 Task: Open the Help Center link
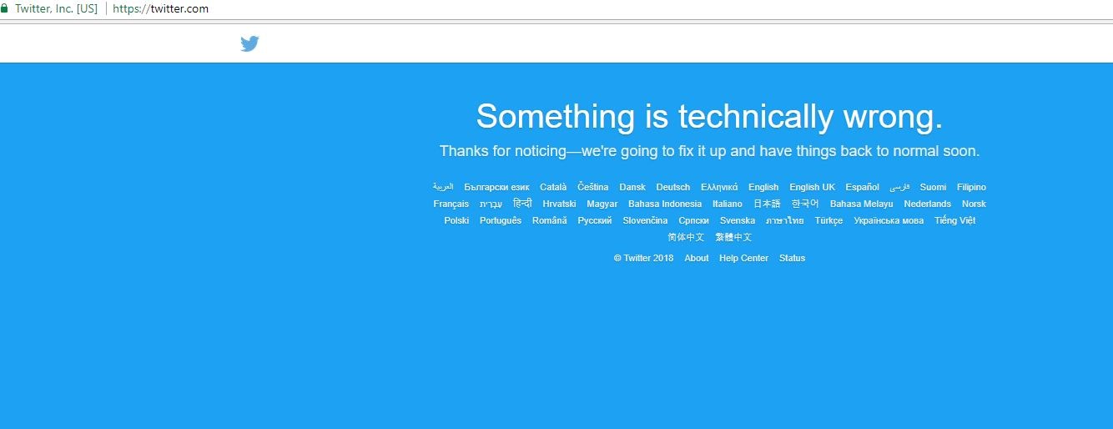(743, 258)
